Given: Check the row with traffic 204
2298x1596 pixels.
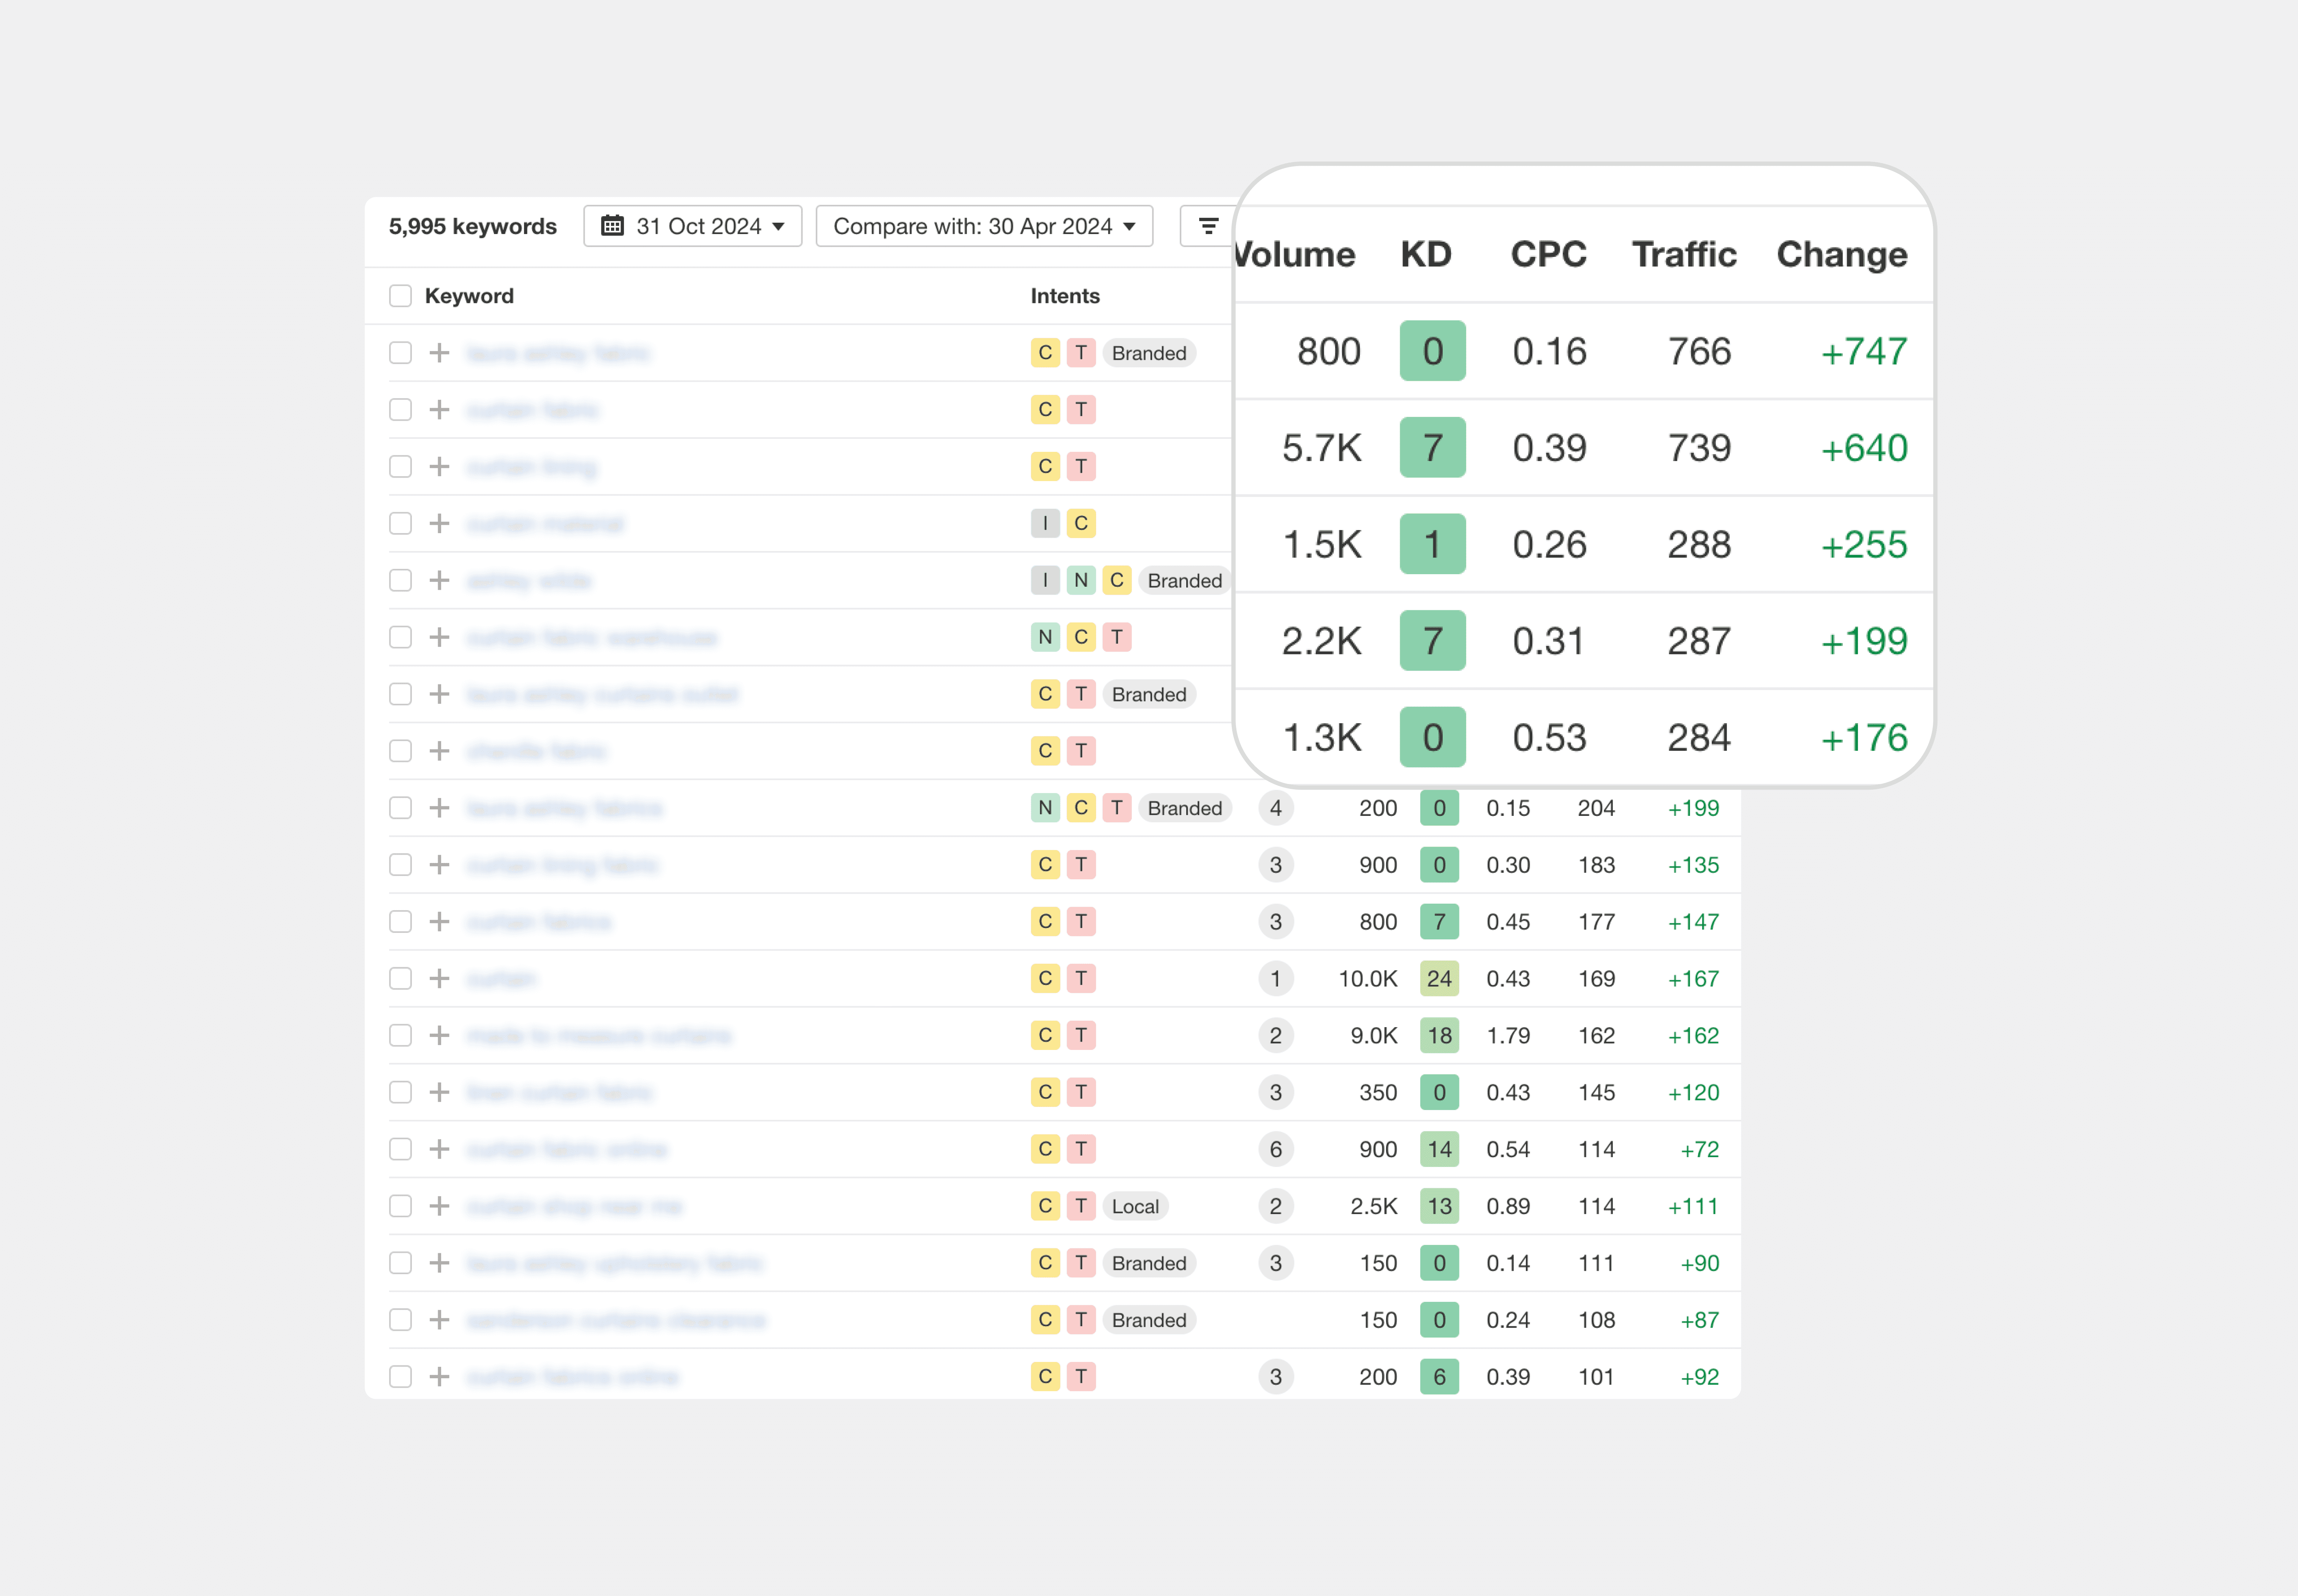Looking at the screenshot, I should tap(400, 808).
